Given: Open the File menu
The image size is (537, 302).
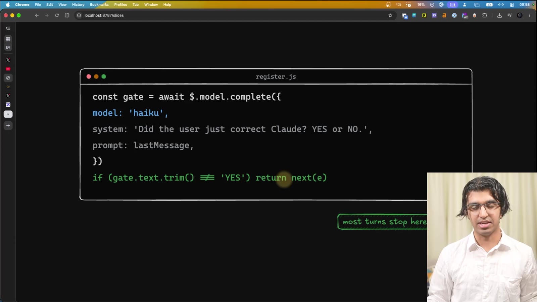Looking at the screenshot, I should tap(38, 5).
